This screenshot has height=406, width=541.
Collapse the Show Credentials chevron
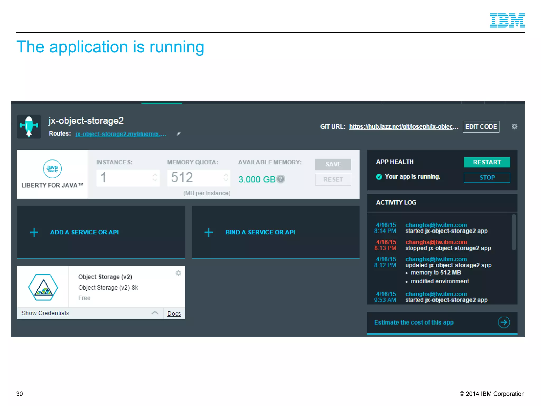point(155,313)
